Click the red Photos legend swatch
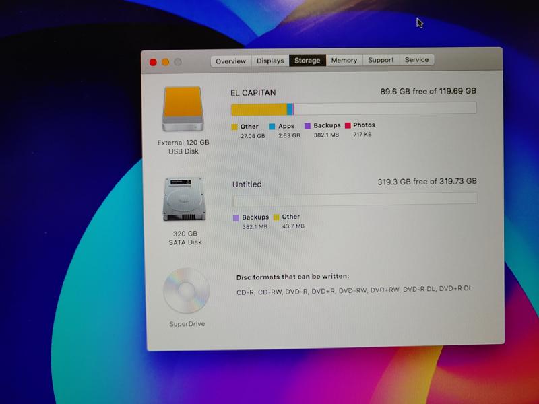Image resolution: width=539 pixels, height=404 pixels. (348, 125)
